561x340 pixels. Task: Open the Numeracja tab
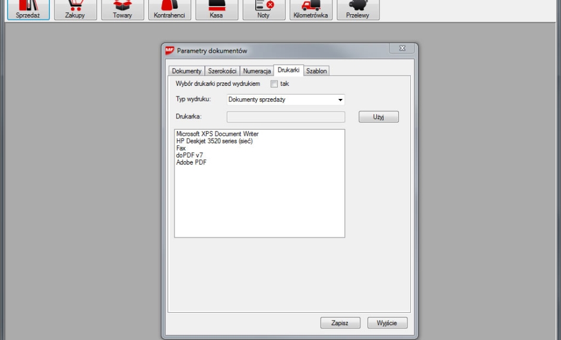point(256,71)
